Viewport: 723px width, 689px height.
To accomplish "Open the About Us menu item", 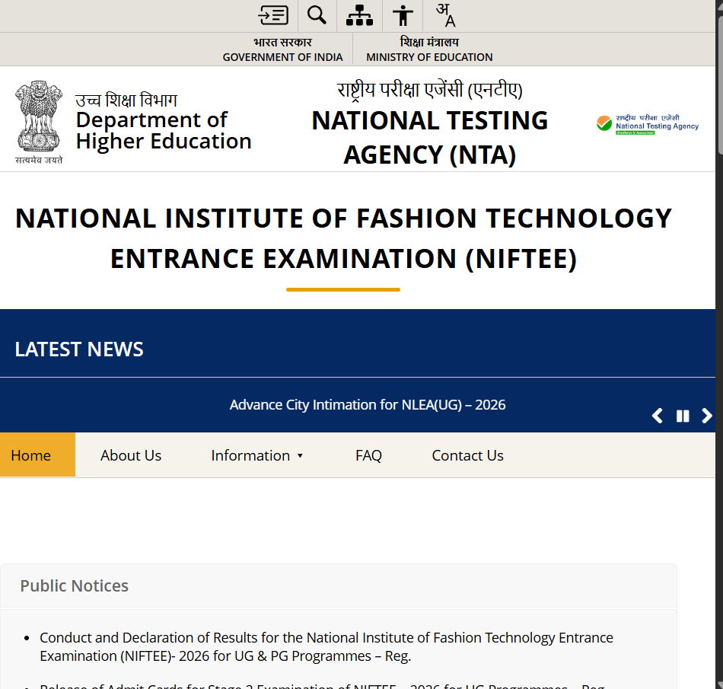I will click(131, 455).
